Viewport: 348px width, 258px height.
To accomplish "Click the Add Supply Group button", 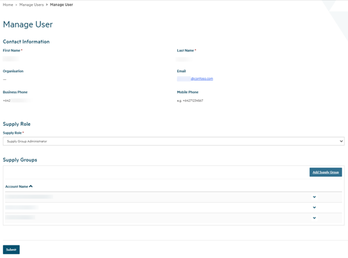I will click(x=326, y=172).
